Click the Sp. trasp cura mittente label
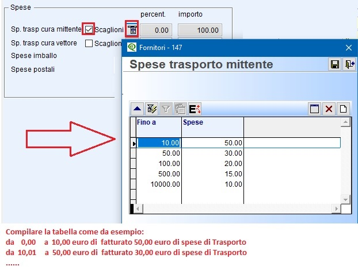 point(46,29)
